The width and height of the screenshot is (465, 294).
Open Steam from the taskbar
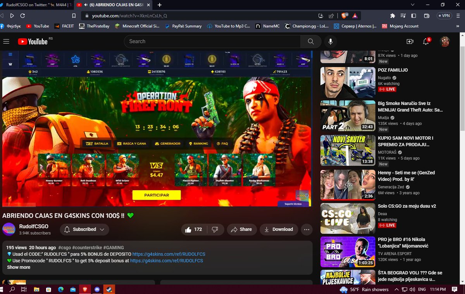(x=109, y=289)
